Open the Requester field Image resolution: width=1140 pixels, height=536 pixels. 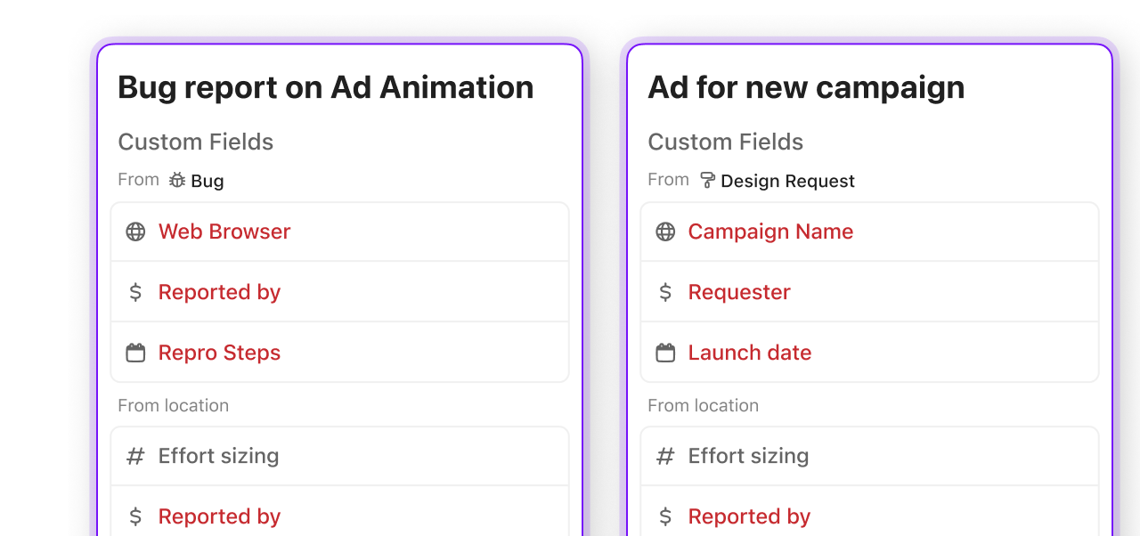tap(869, 292)
